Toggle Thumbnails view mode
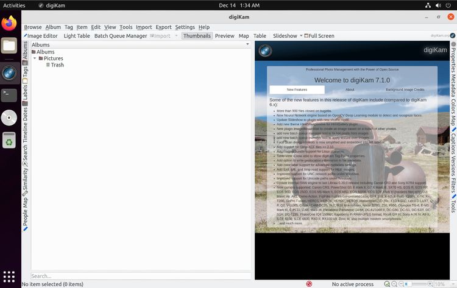The image size is (457, 288). [x=197, y=36]
